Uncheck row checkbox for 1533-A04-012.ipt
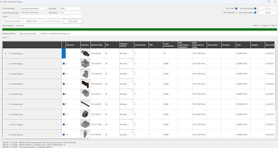The height and width of the screenshot is (148, 278). [x=64, y=94]
